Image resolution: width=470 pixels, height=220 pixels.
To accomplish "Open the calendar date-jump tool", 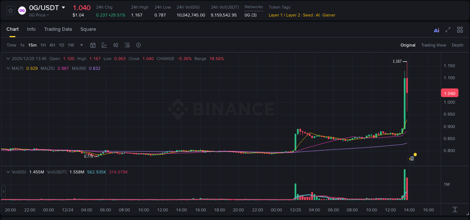I will (93, 45).
